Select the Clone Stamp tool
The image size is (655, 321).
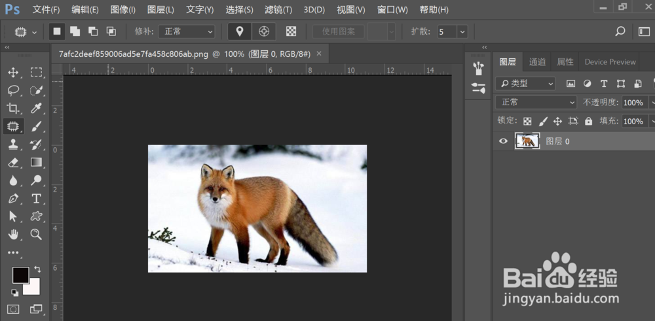(x=13, y=144)
